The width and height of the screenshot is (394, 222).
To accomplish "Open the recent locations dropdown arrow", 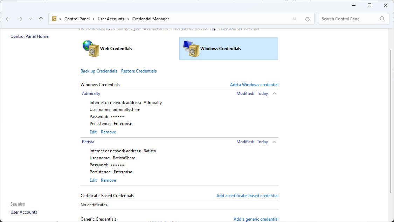I will tap(30, 19).
